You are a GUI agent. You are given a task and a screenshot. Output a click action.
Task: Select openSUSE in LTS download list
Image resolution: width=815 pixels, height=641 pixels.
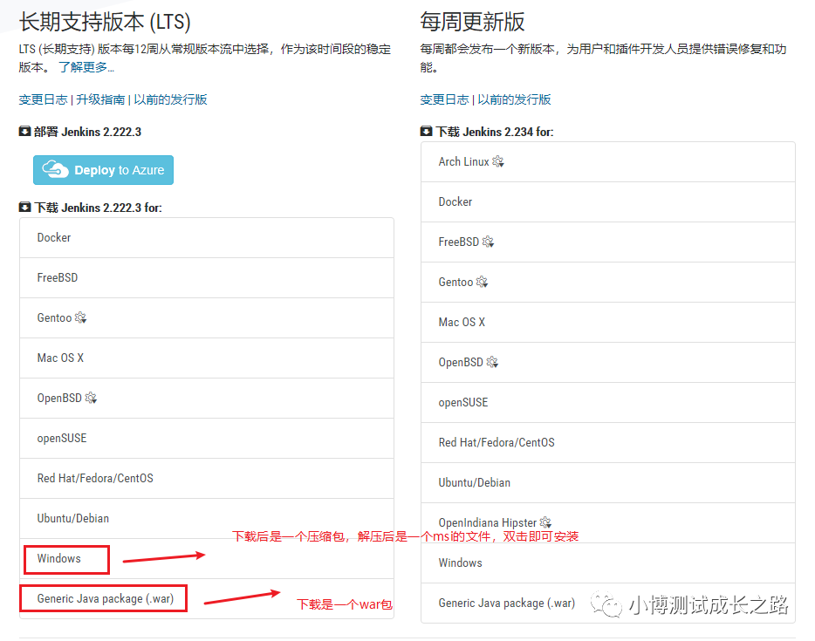tap(207, 439)
